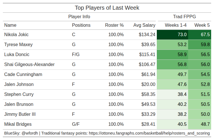This screenshot has height=140, width=214.
Task: Click the Name column header
Action: coord(10,25)
